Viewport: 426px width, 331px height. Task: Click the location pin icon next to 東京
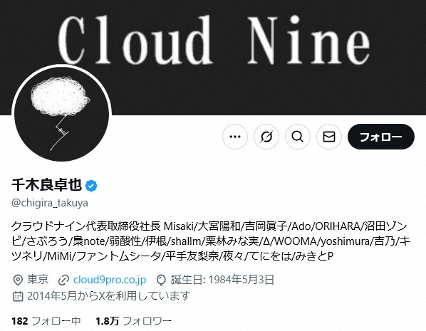[18, 280]
